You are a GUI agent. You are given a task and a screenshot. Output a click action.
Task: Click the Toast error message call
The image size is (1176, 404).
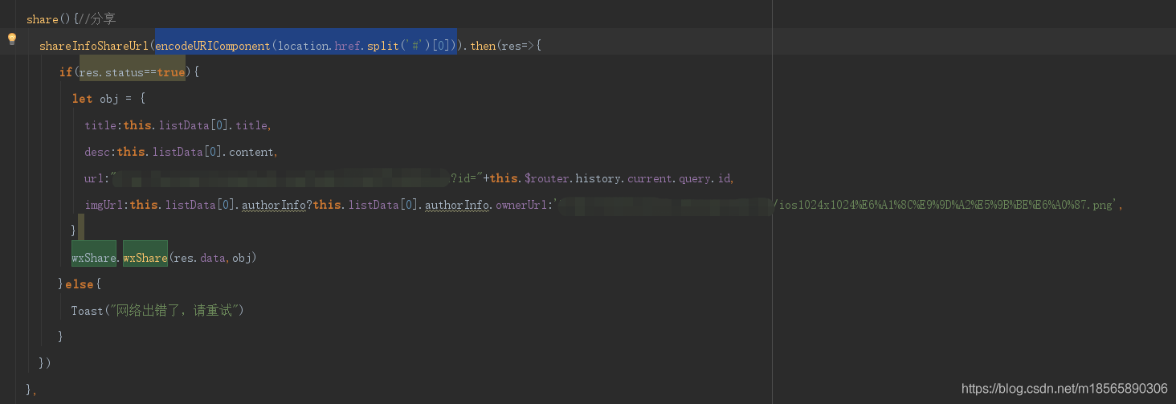[157, 310]
